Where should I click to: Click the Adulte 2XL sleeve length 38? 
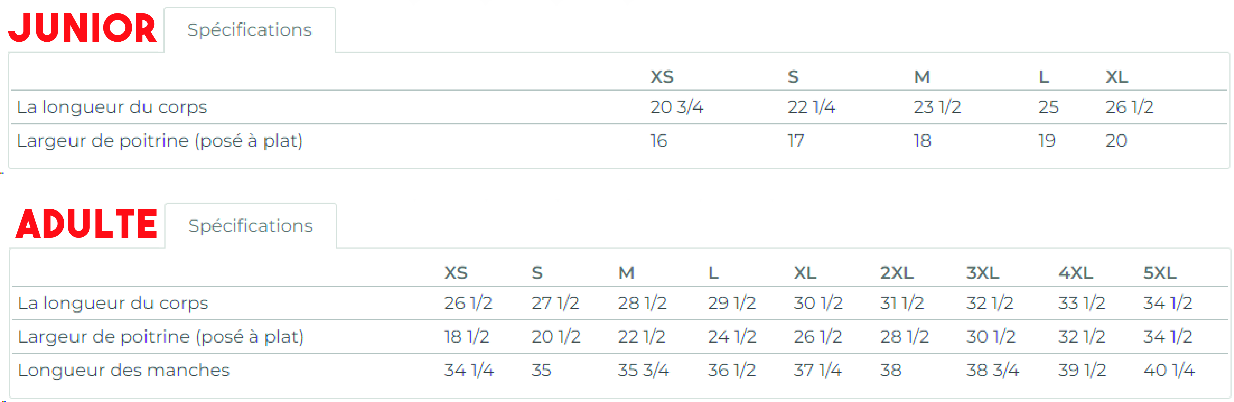(x=891, y=370)
